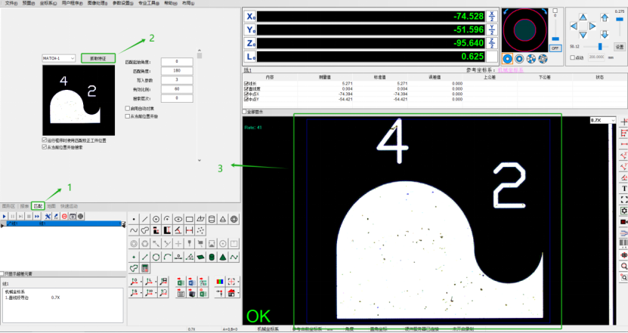The width and height of the screenshot is (628, 333).
Task: Click the RGB color bars icon
Action: 220,281
